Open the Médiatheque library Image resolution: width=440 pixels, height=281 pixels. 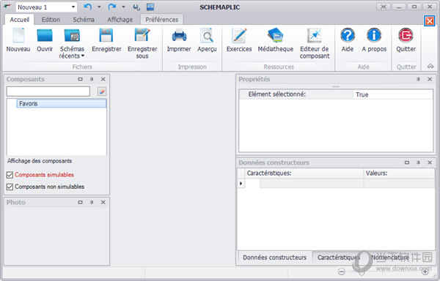[x=275, y=40]
